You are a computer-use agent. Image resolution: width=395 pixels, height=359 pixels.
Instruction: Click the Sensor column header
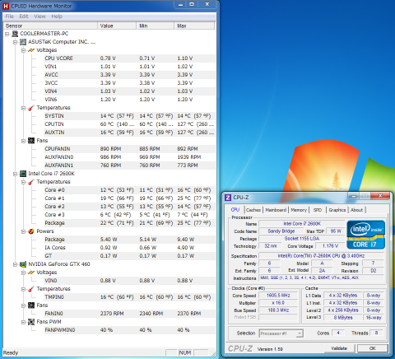(50, 26)
